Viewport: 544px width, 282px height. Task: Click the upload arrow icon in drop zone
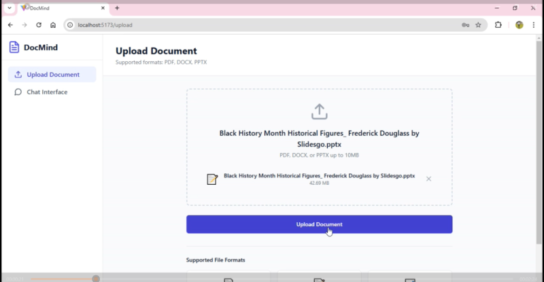[319, 111]
